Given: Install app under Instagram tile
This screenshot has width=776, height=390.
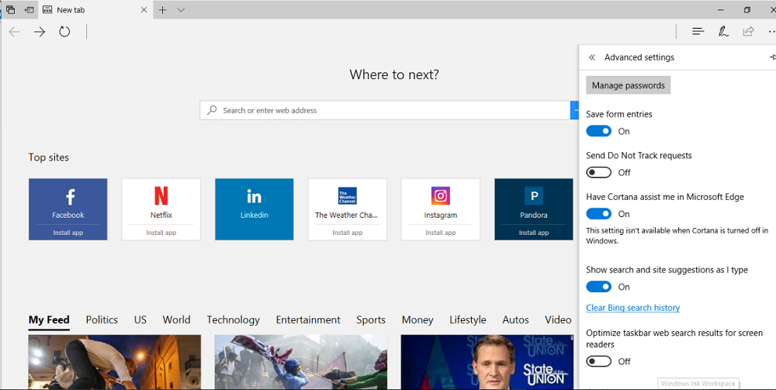Looking at the screenshot, I should [441, 233].
